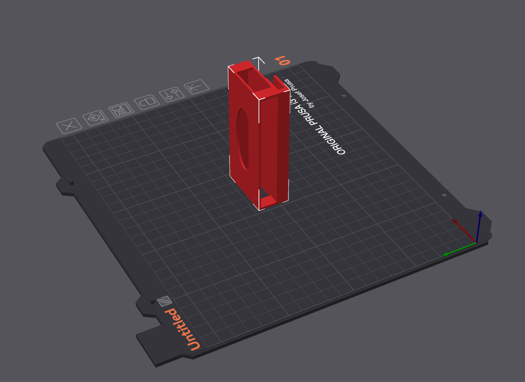Screen dimensions: 525x382
Task: Click the arrange objects plate icon
Action: click(121, 110)
